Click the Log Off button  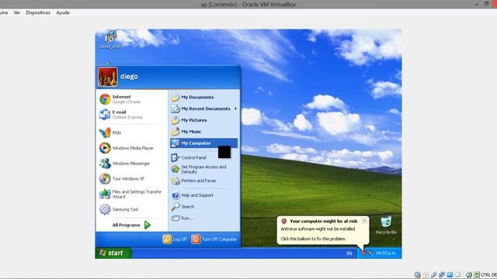(175, 239)
